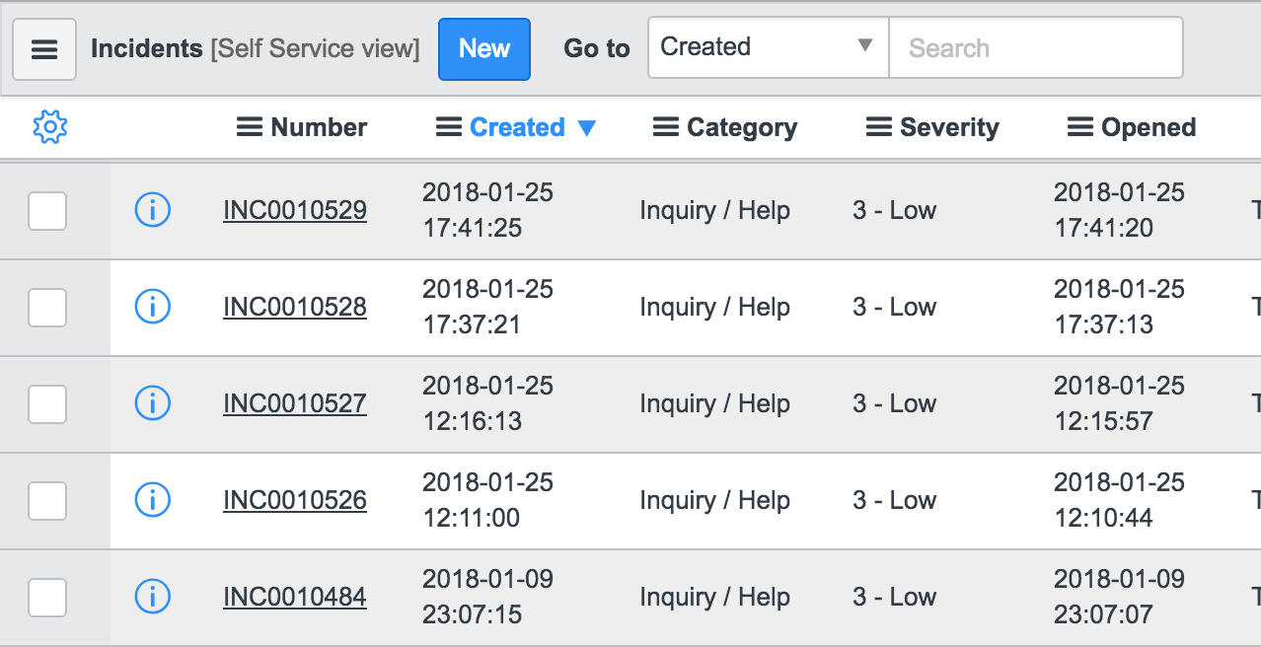Select the Created column header
Viewport: 1261px width, 647px height.
(517, 126)
